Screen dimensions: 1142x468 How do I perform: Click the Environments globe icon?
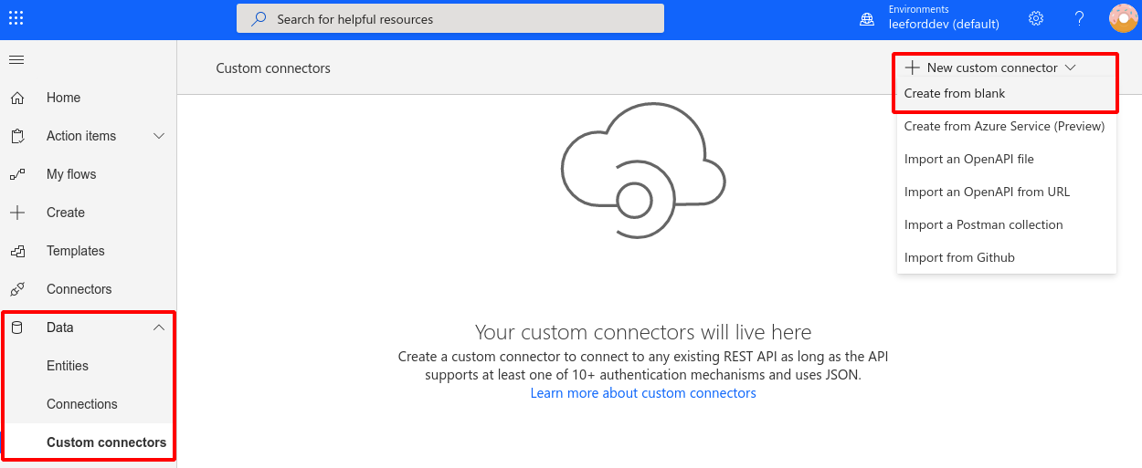(x=867, y=18)
